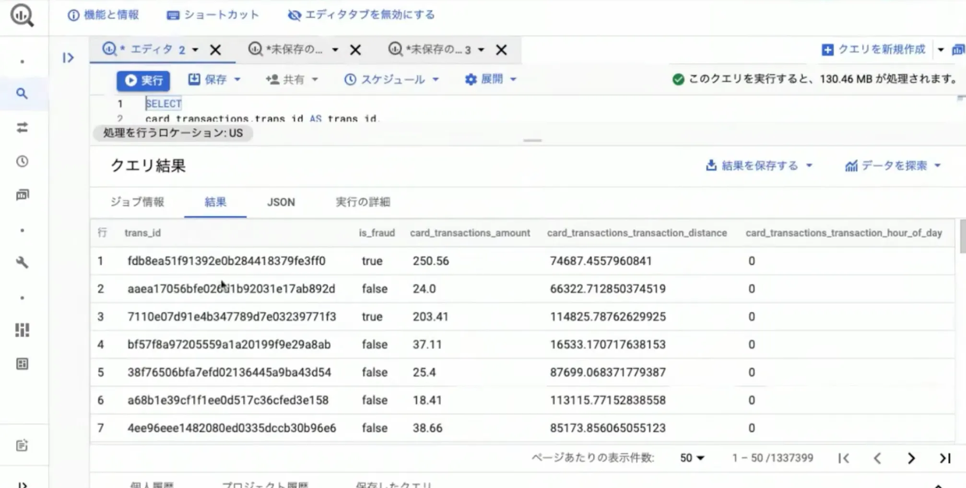Expand arrow next to クエリを新規作成
This screenshot has width=966, height=488.
(x=941, y=50)
